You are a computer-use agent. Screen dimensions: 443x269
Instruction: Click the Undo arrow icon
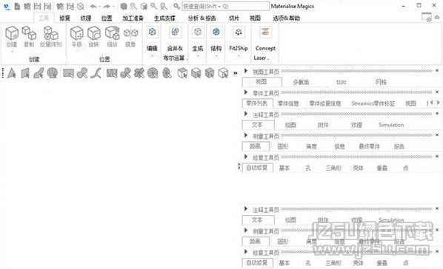pos(93,6)
